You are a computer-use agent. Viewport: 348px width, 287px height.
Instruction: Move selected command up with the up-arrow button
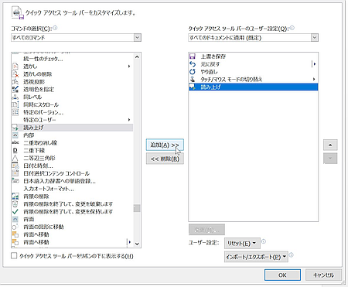point(330,145)
